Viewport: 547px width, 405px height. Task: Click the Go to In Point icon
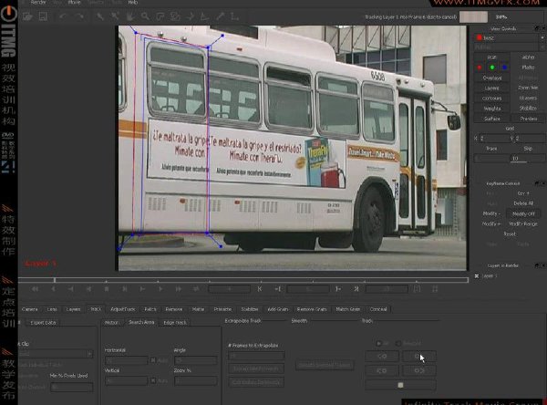coord(260,289)
